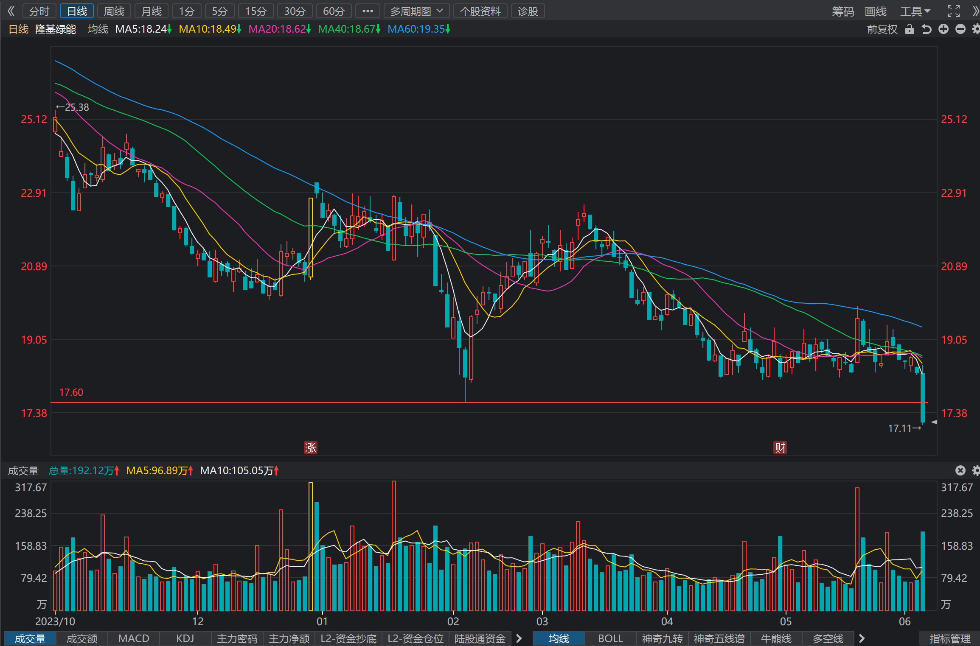The width and height of the screenshot is (980, 646).
Task: Show more main-chart indicator tabs arrow
Action: coord(862,638)
